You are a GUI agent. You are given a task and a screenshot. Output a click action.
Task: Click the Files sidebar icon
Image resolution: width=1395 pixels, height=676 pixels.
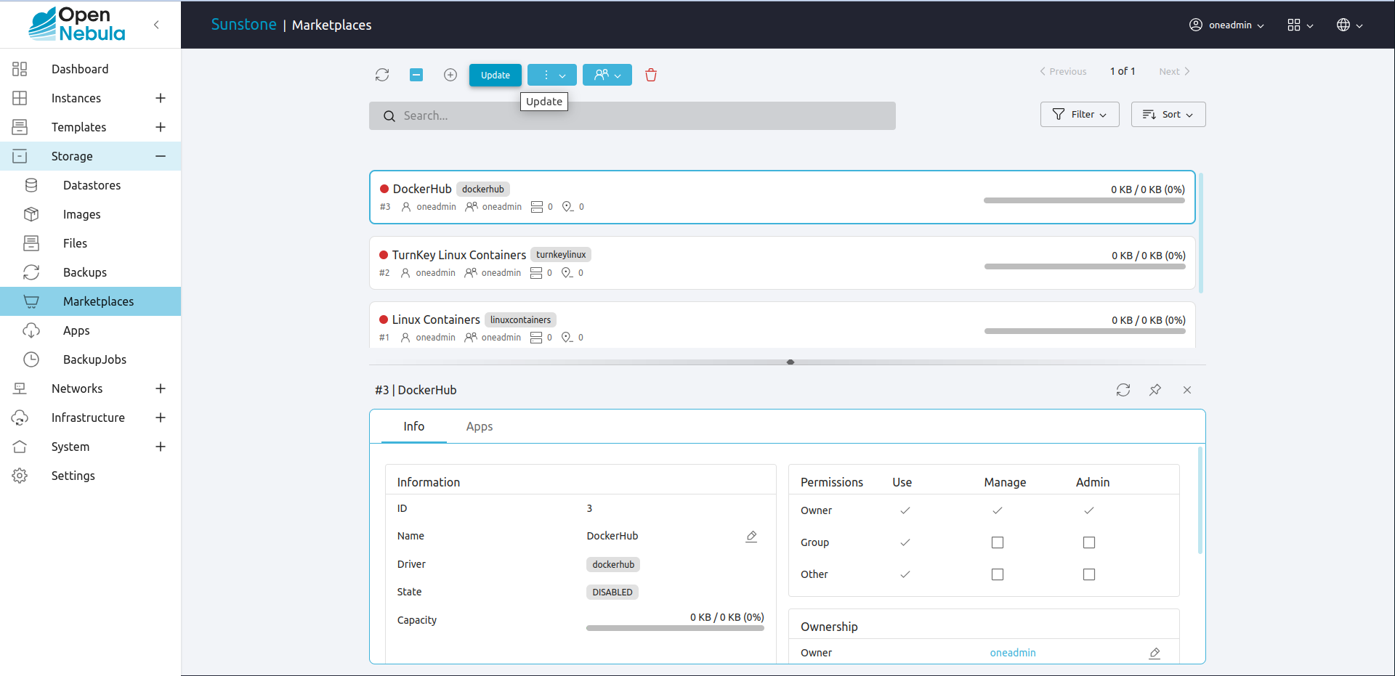(31, 243)
